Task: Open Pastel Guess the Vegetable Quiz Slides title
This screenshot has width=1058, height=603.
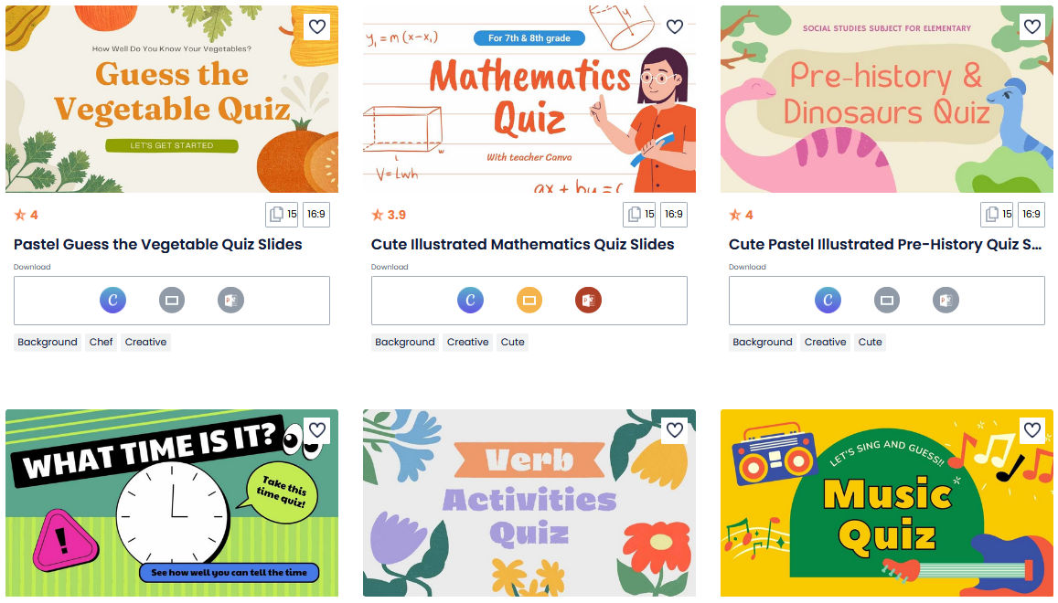Action: [158, 244]
